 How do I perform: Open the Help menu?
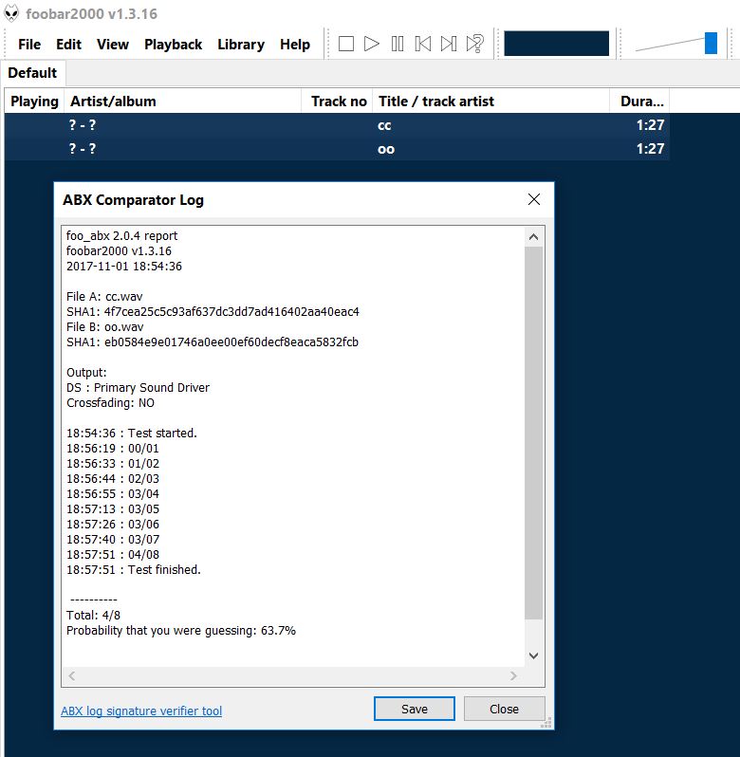click(x=295, y=45)
